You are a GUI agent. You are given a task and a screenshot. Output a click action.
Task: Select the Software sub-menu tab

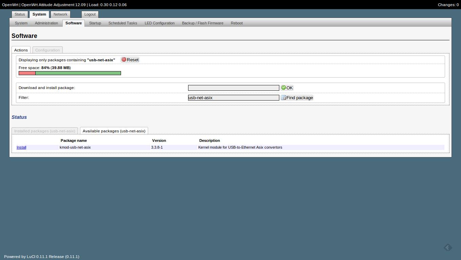pyautogui.click(x=74, y=23)
